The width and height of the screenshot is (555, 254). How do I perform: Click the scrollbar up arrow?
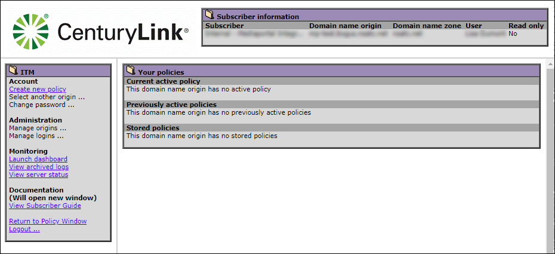click(550, 64)
